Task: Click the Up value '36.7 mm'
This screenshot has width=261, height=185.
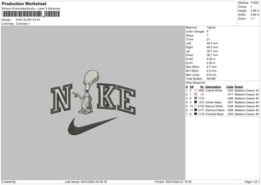Action: tap(212, 51)
